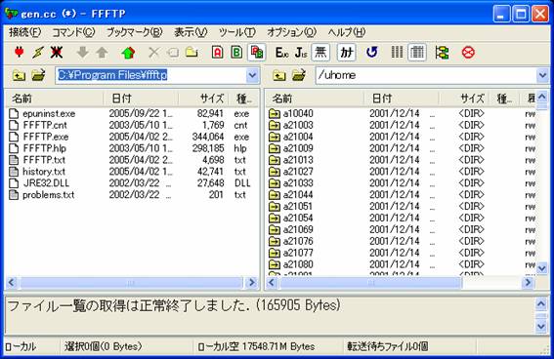Click the Upload arrow icon
The height and width of the screenshot is (359, 554).
click(x=102, y=53)
